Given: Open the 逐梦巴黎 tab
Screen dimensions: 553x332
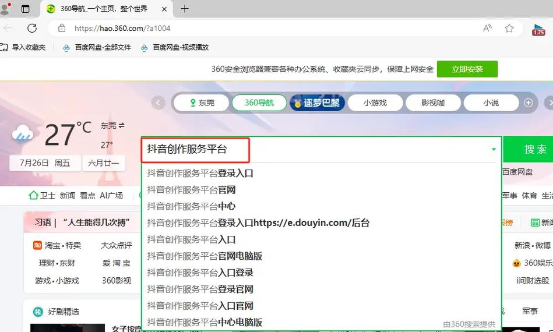Looking at the screenshot, I should [x=317, y=103].
